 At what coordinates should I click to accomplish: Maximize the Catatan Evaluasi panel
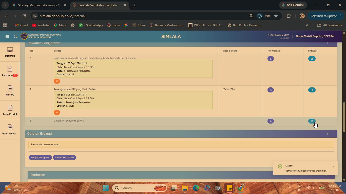[x=328, y=134]
